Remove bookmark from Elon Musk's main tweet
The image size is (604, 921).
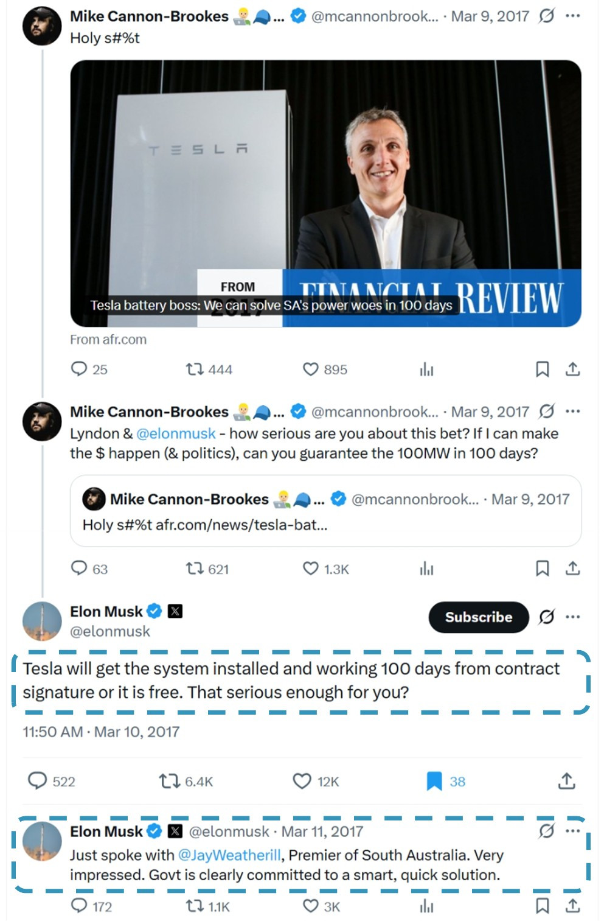[x=434, y=781]
